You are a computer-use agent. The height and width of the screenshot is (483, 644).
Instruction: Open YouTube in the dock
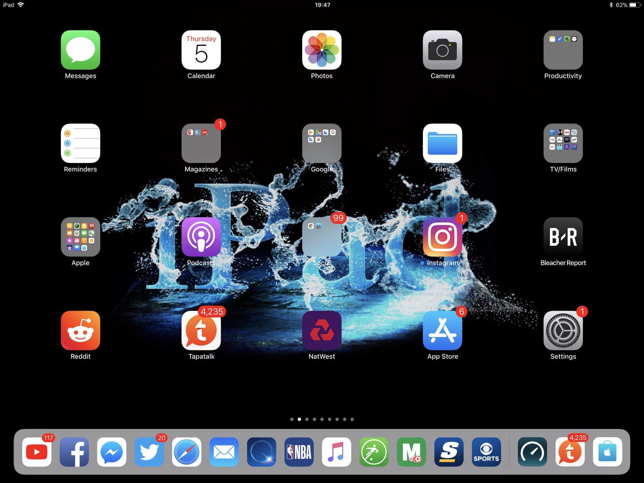pyautogui.click(x=37, y=452)
